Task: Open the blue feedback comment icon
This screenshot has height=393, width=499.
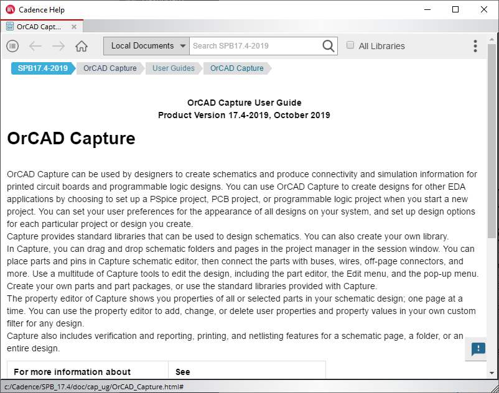Action: 478,349
